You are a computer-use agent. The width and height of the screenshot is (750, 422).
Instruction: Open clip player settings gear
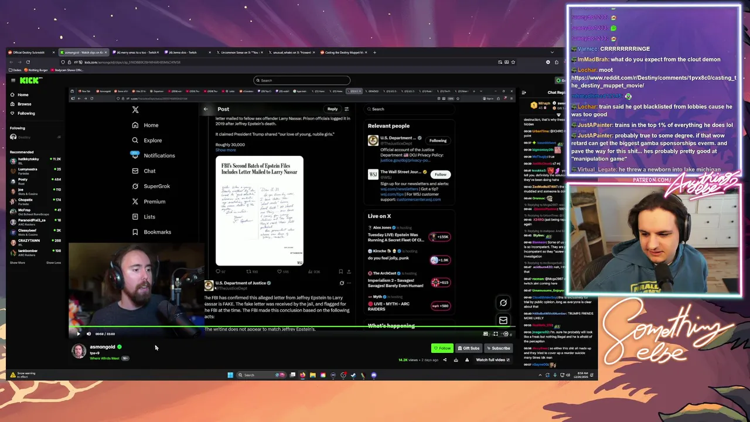point(506,333)
